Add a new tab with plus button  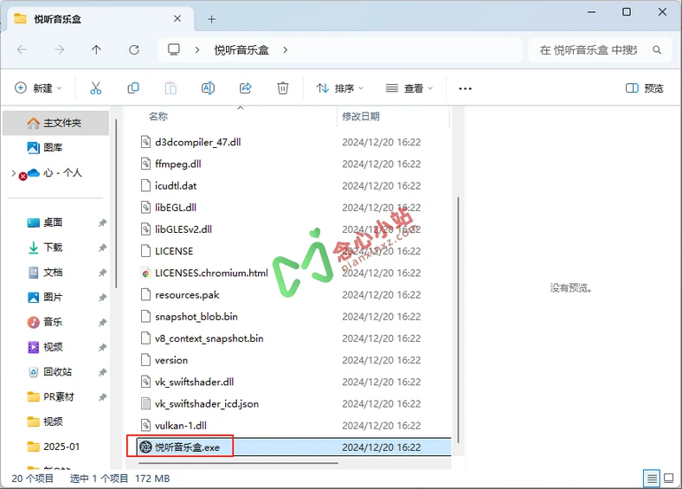coord(212,19)
